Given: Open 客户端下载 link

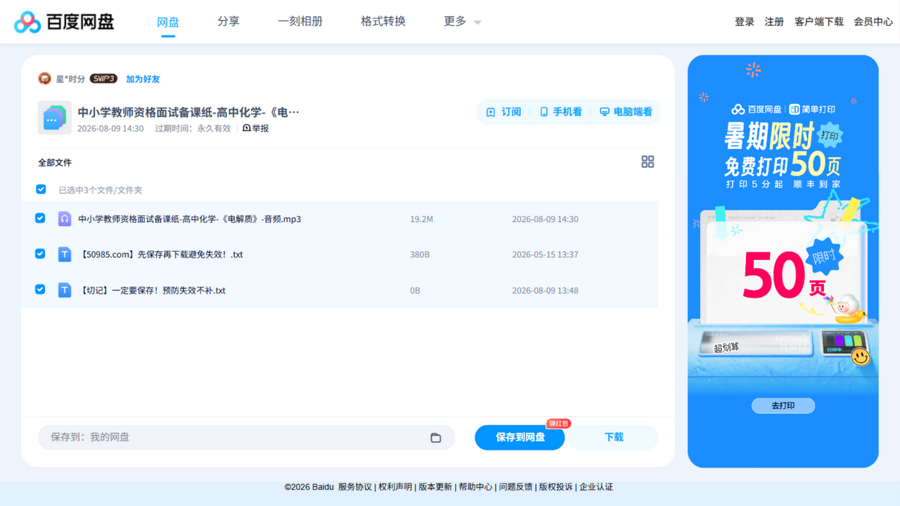Looking at the screenshot, I should 819,22.
